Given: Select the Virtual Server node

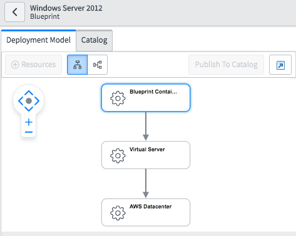Looking at the screenshot, I should click(146, 155).
